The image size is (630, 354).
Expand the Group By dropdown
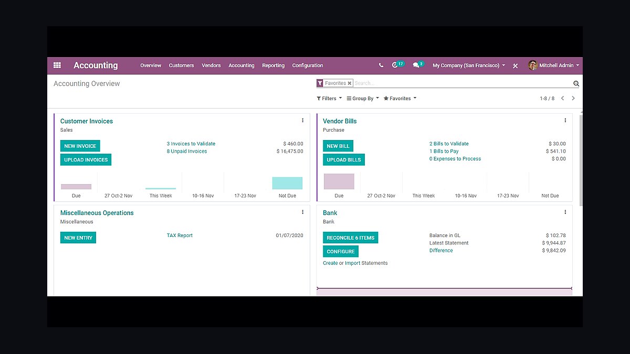(x=363, y=99)
